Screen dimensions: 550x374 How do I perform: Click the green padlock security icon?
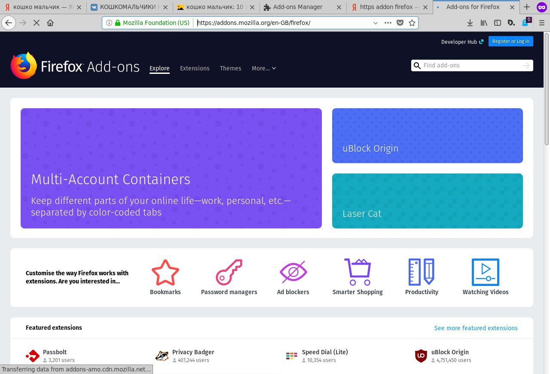(x=118, y=23)
